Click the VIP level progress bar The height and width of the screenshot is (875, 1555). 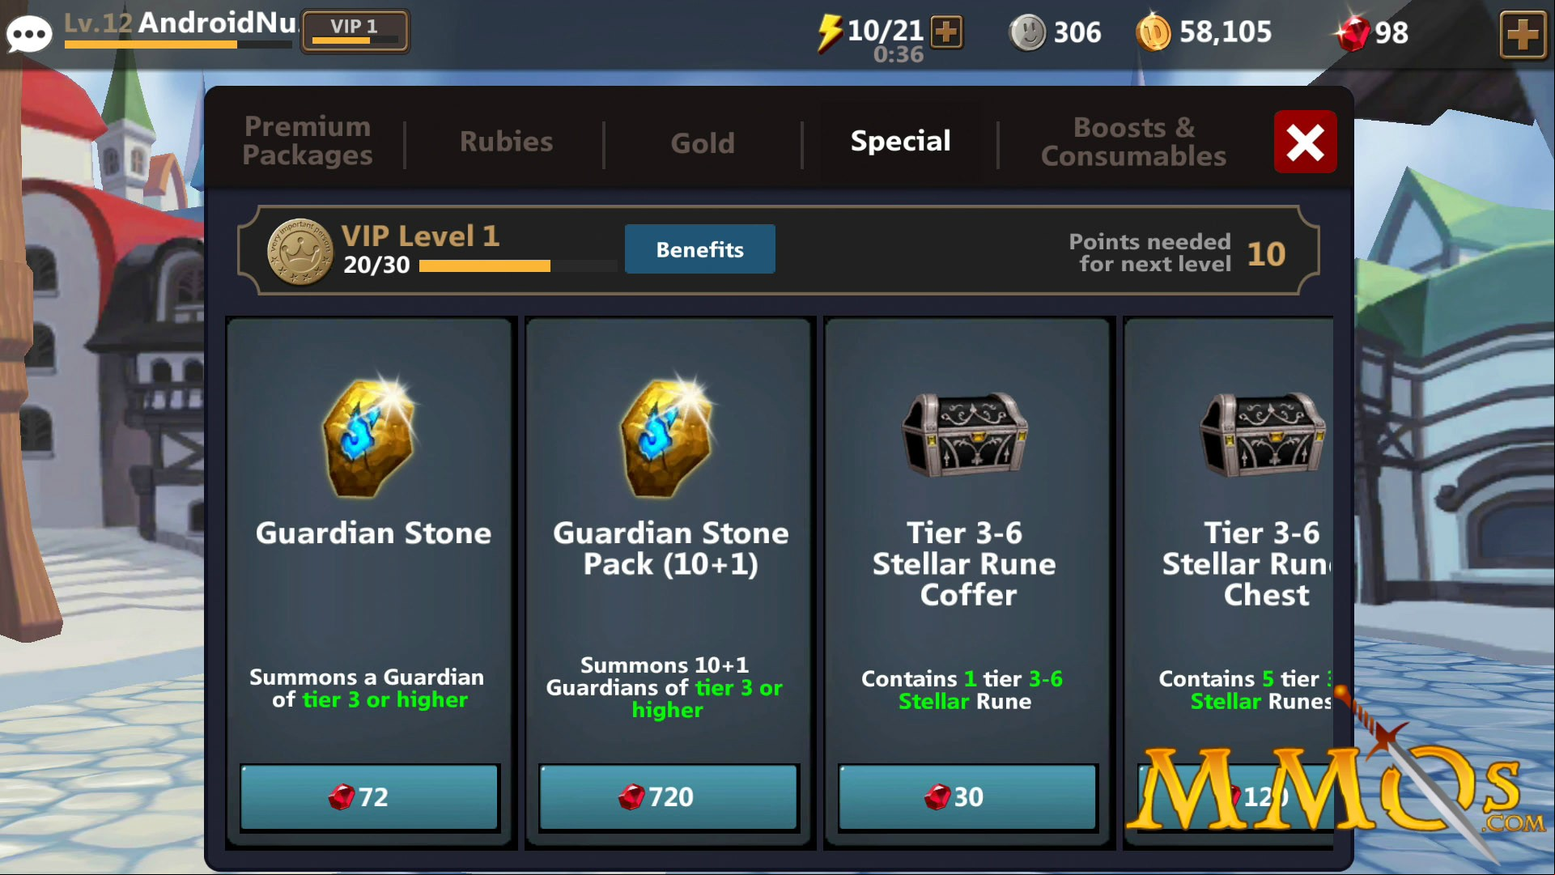click(518, 266)
